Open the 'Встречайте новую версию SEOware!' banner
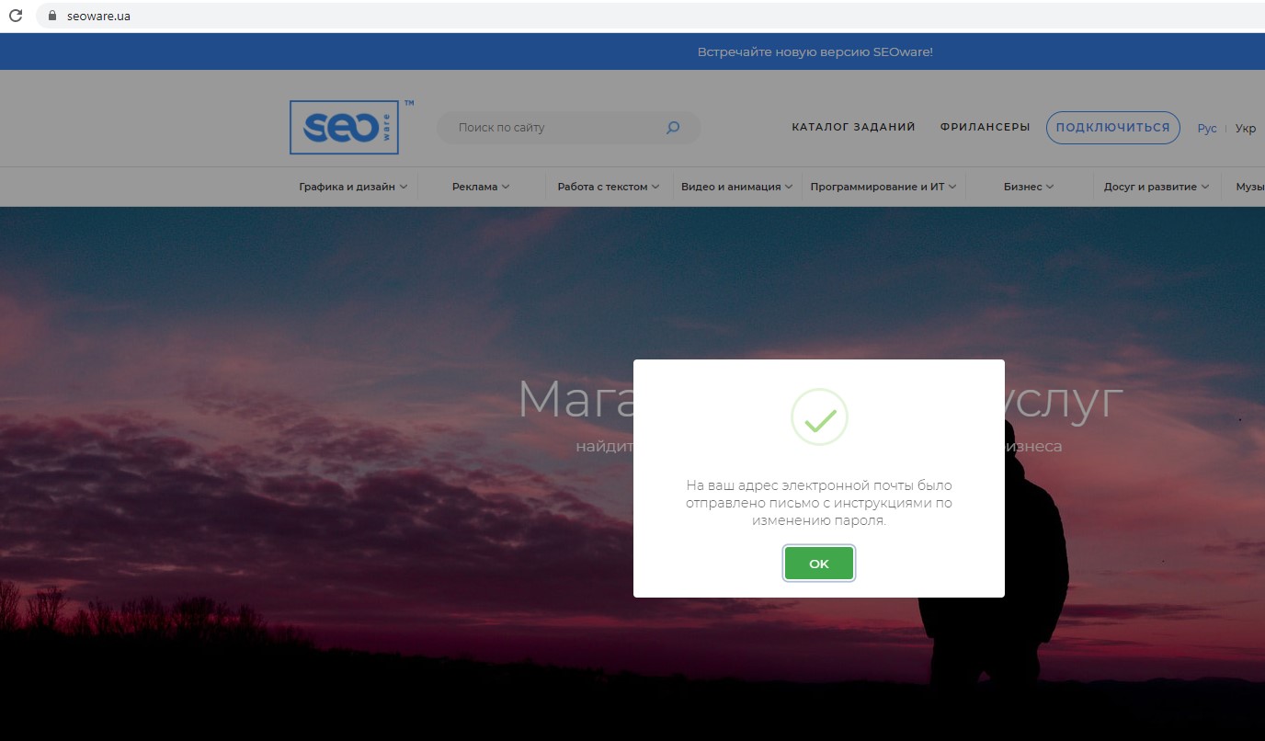Image resolution: width=1265 pixels, height=741 pixels. tap(815, 52)
